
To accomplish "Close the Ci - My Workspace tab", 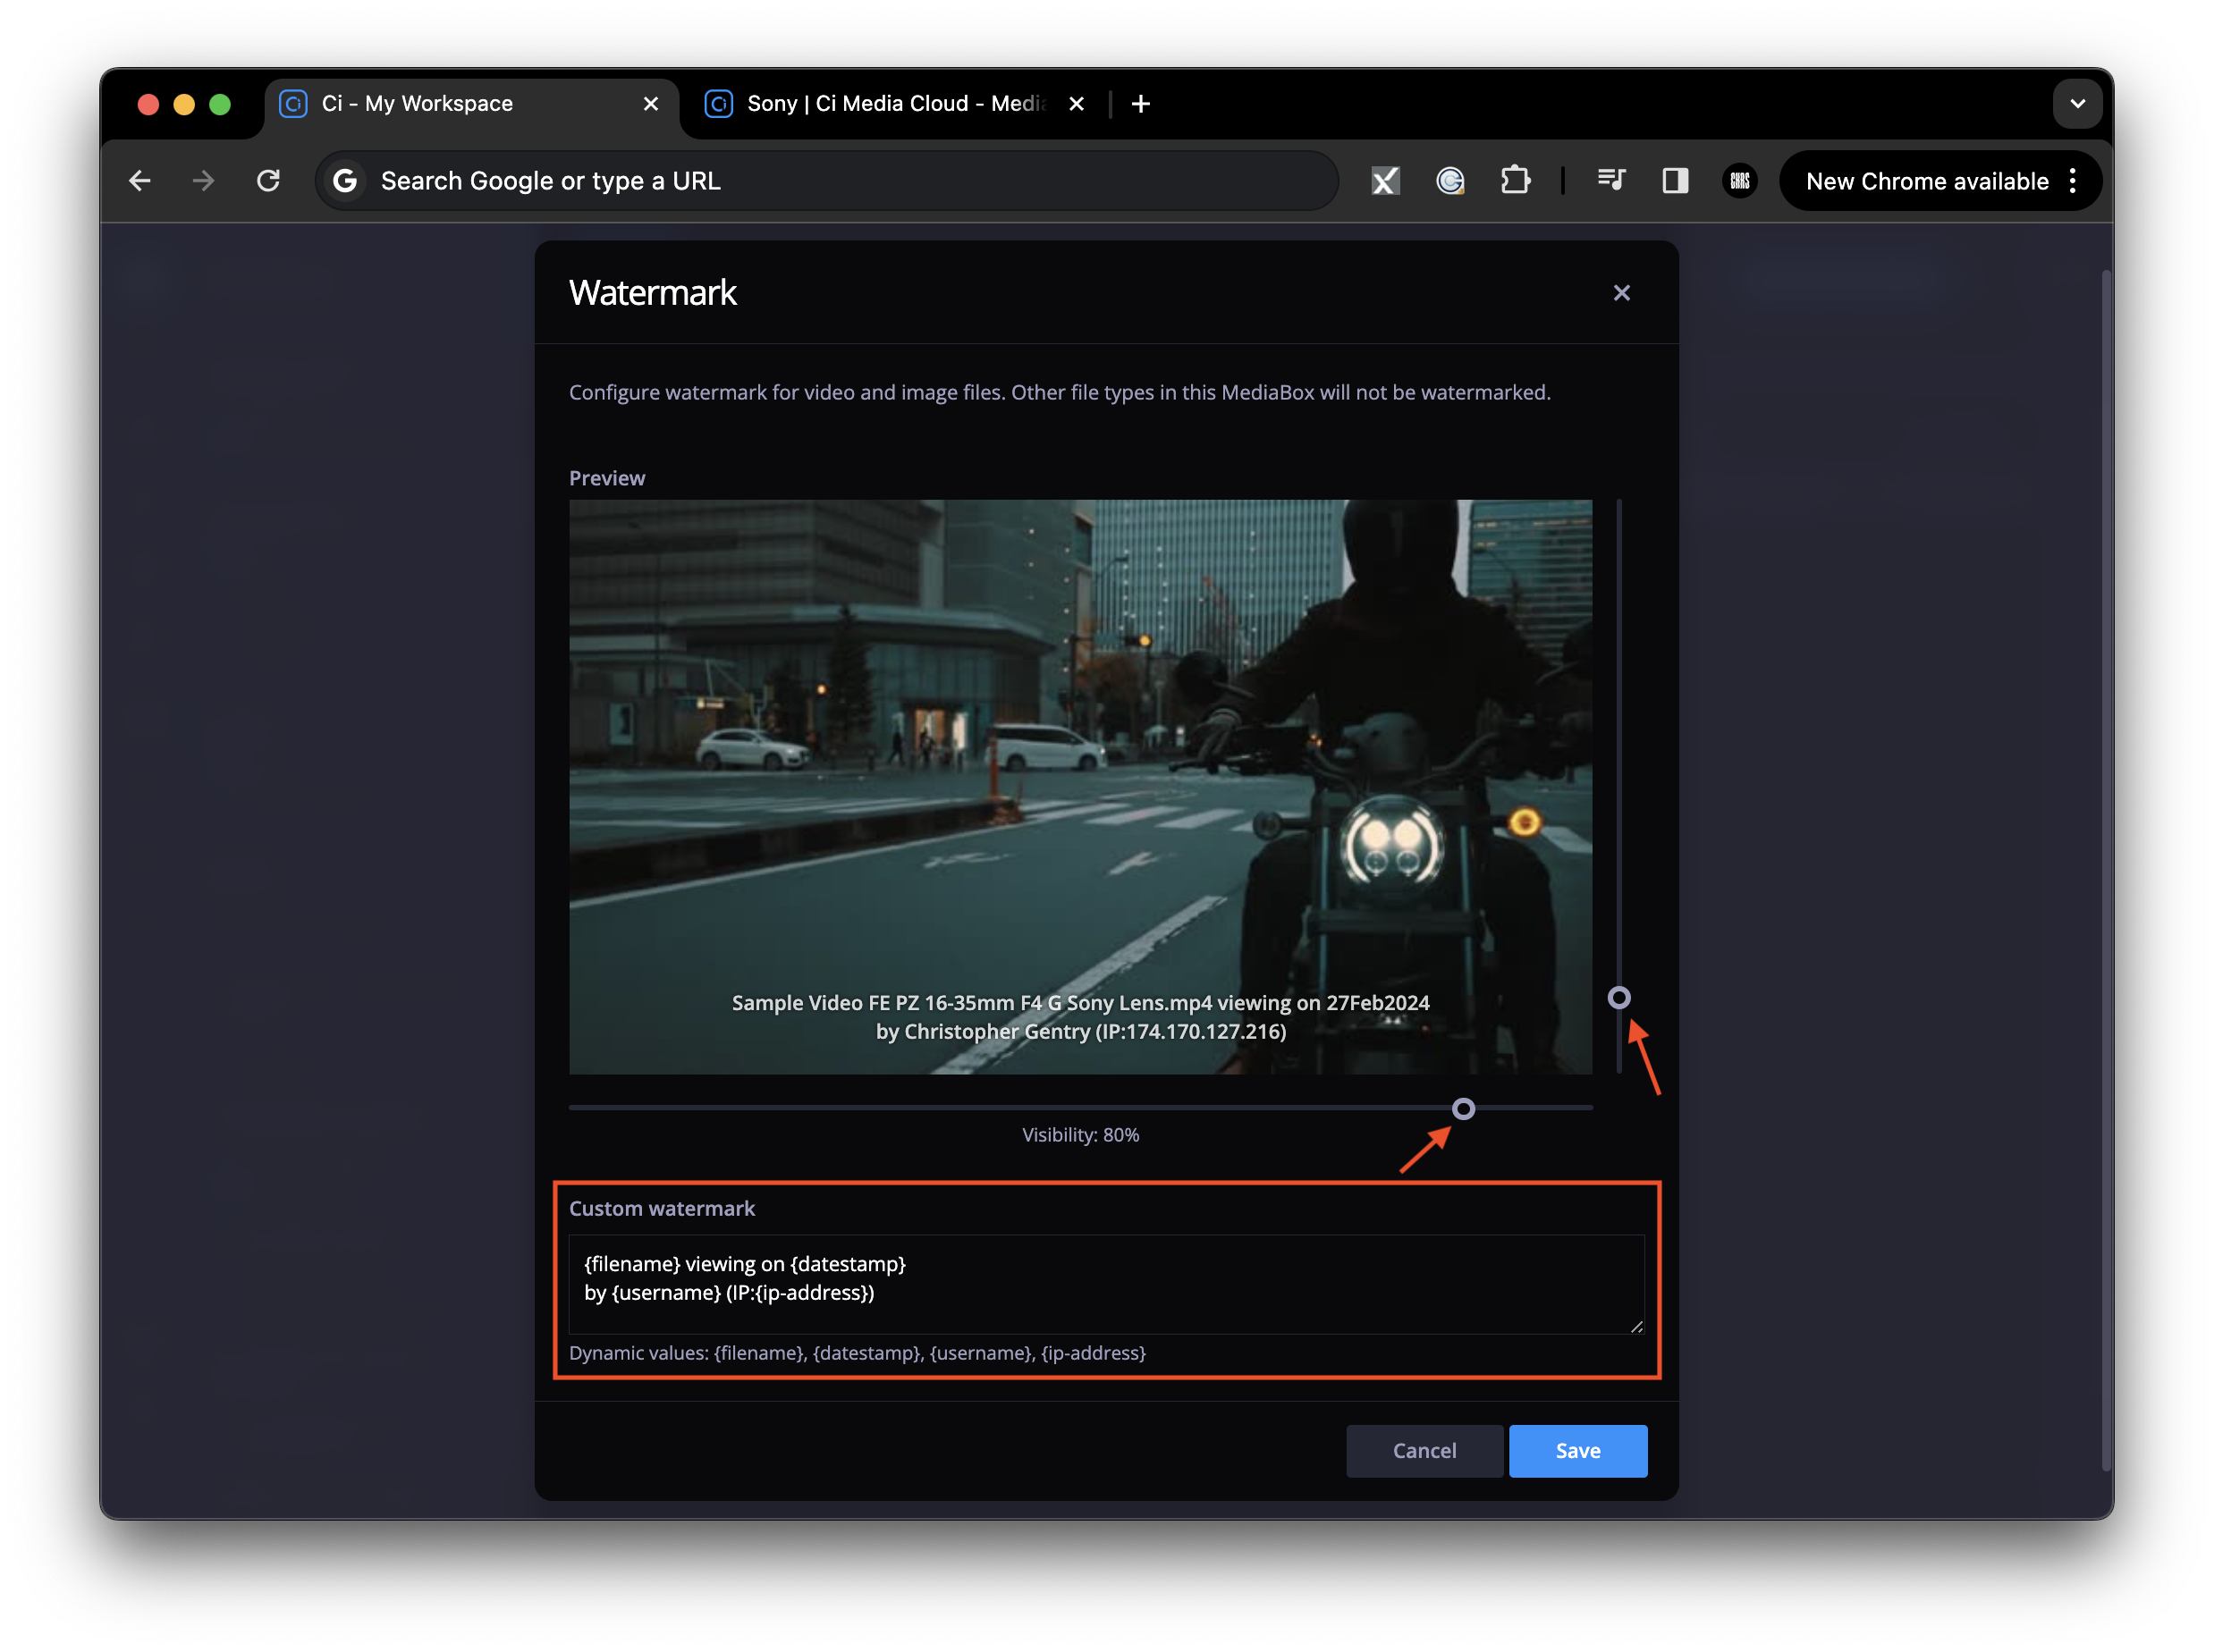I will (x=650, y=104).
